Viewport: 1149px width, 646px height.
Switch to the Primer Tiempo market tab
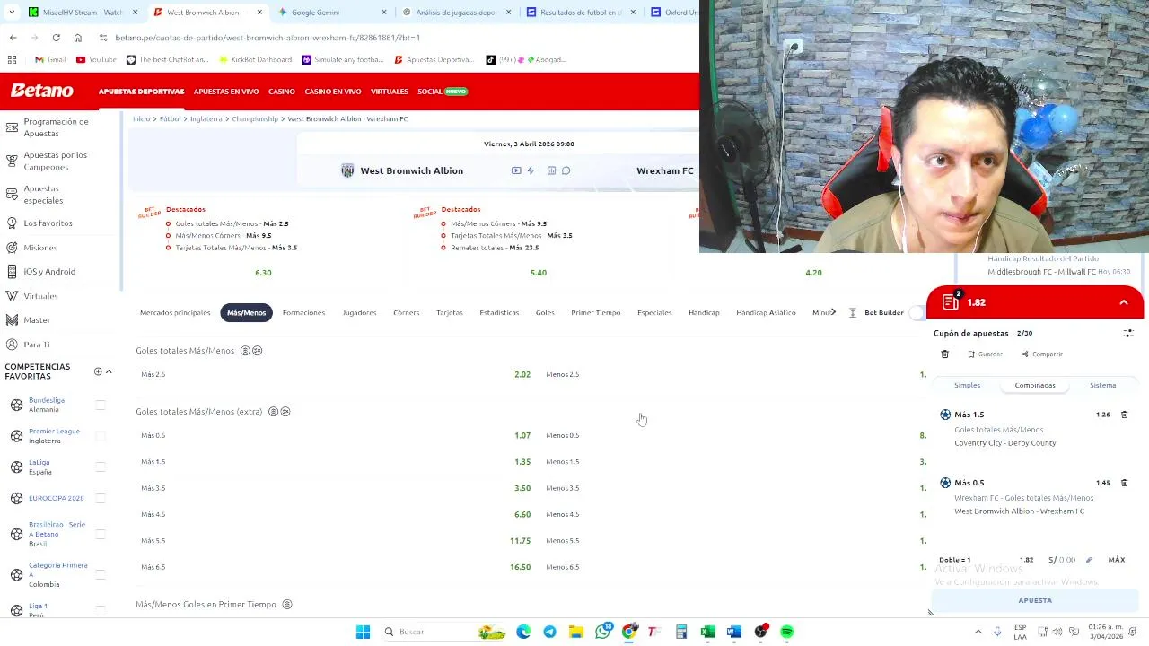[596, 312]
